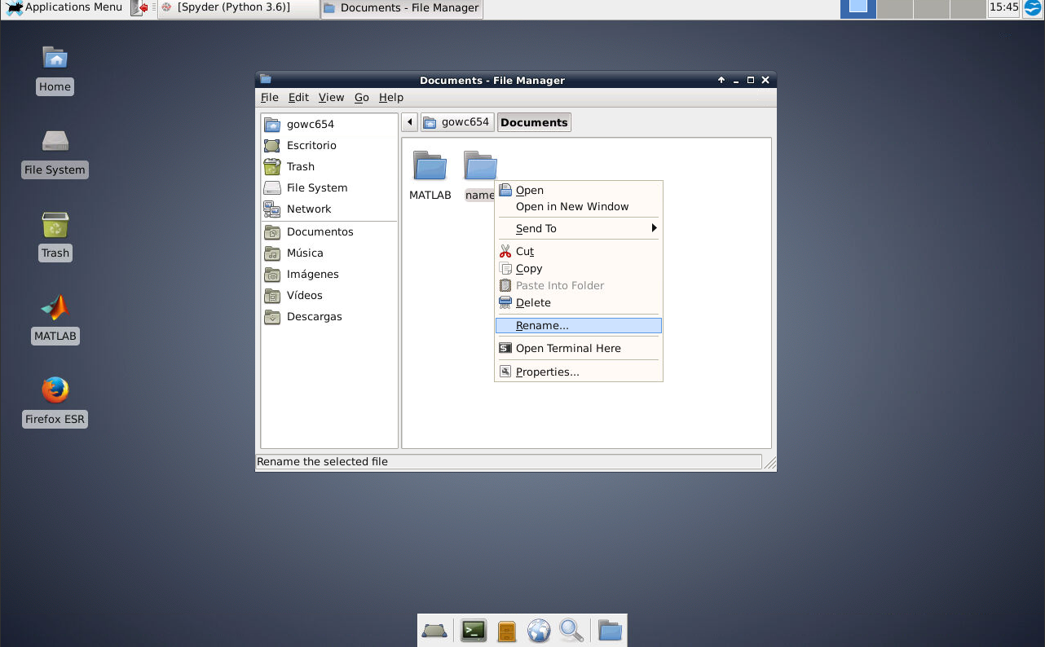Viewport: 1045px width, 647px height.
Task: Click the file cabinet icon in dock
Action: [506, 631]
